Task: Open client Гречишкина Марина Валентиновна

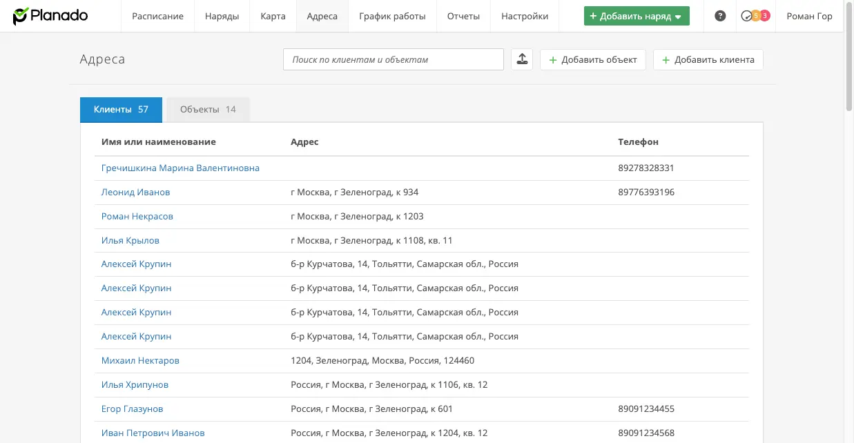Action: click(180, 168)
